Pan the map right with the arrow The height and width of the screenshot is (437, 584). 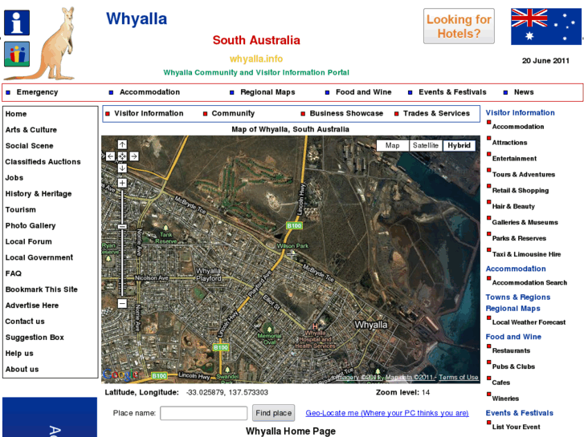pos(134,156)
